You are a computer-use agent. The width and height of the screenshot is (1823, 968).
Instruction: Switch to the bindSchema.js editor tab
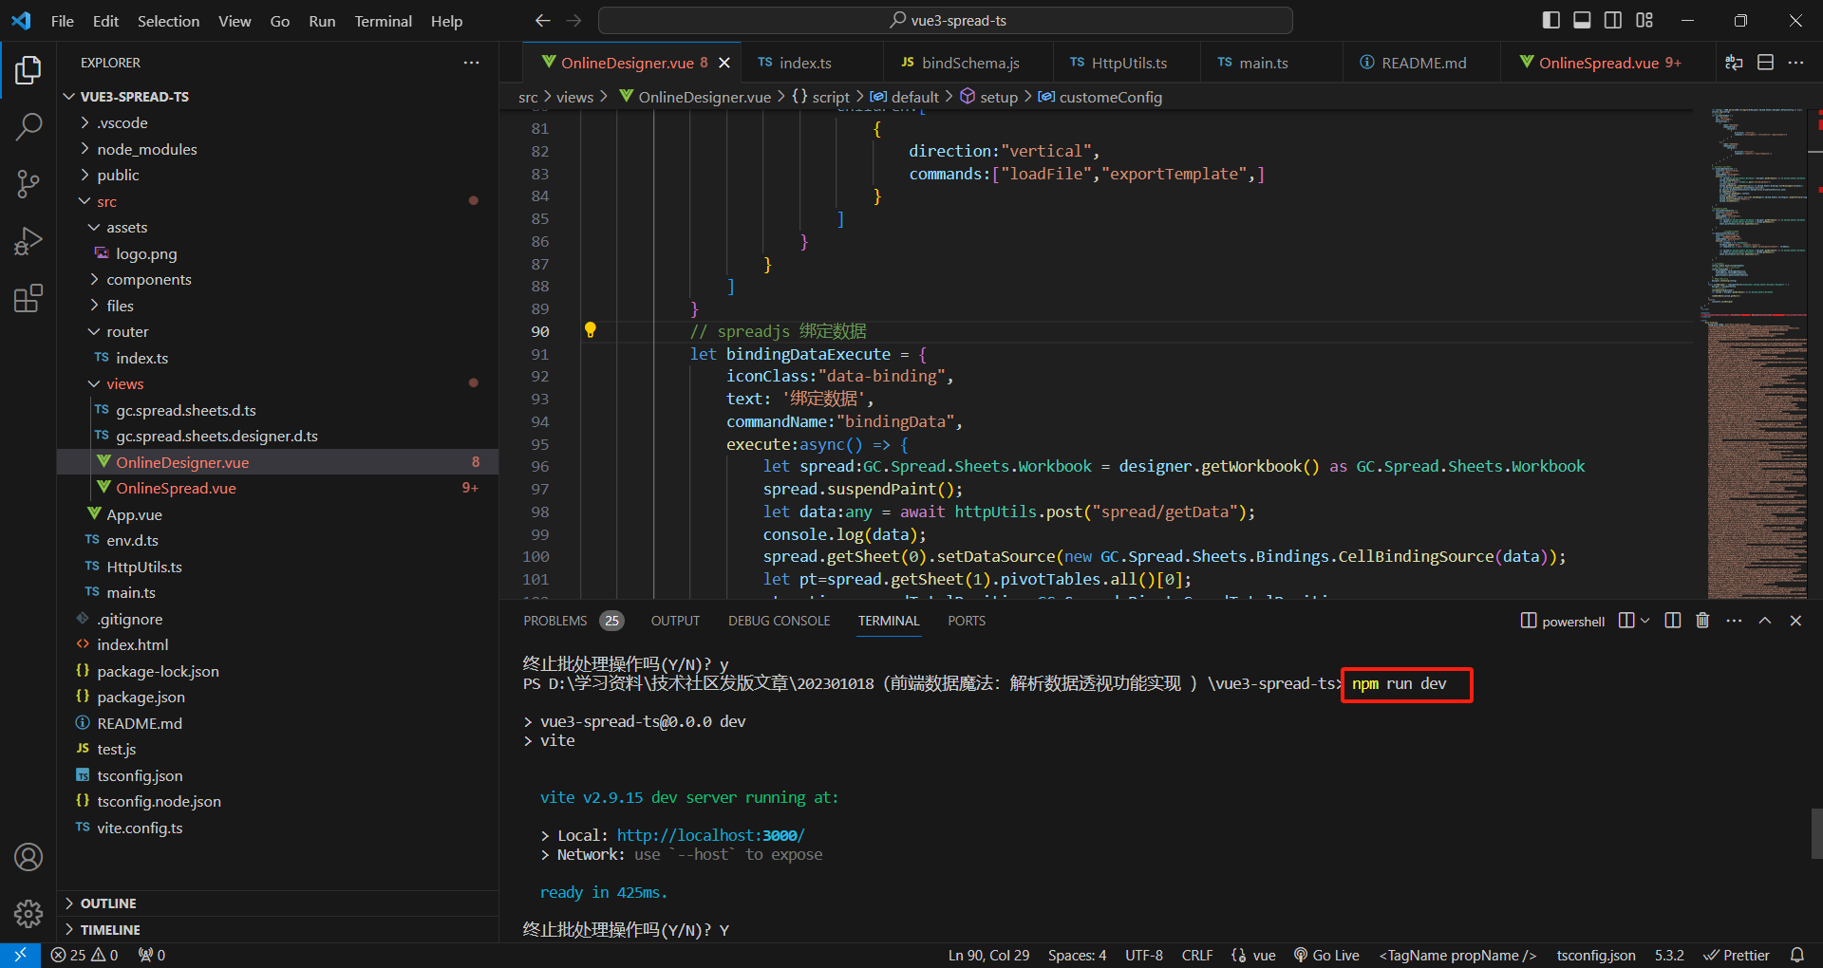(x=968, y=63)
